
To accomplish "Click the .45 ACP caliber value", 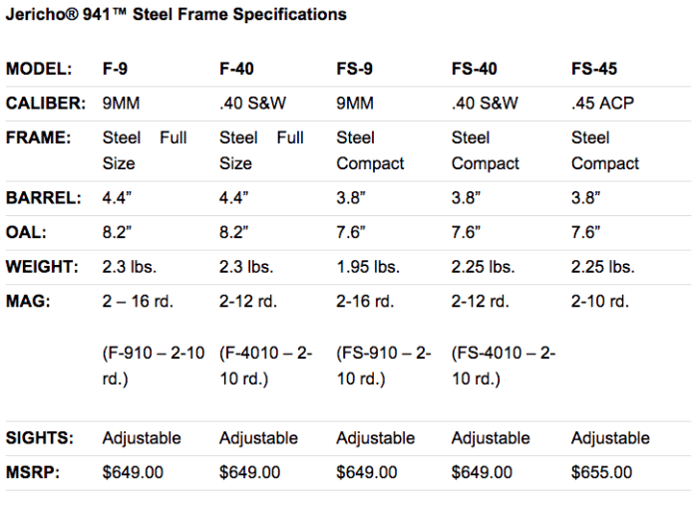I will tap(602, 103).
